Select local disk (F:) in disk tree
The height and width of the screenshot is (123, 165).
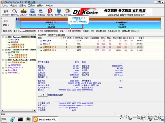coord(18,45)
